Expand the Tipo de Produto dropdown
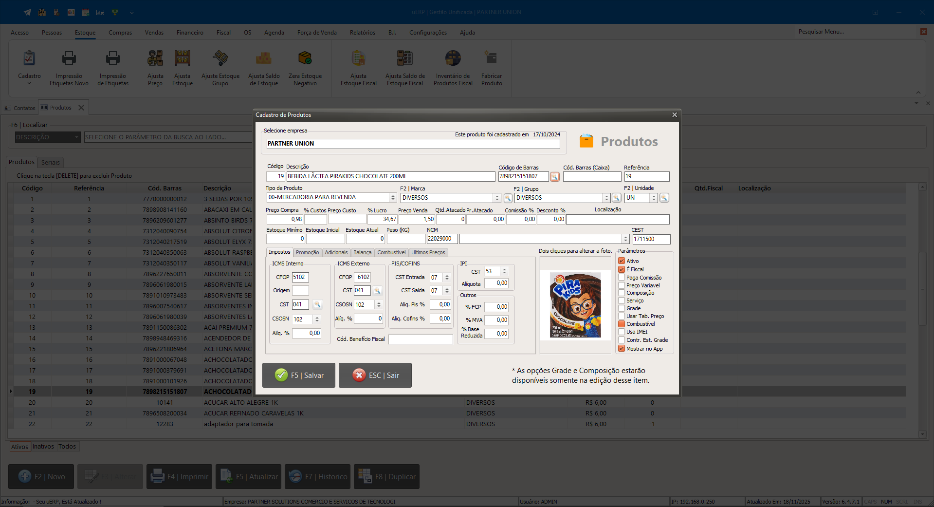934x507 pixels. pyautogui.click(x=393, y=198)
